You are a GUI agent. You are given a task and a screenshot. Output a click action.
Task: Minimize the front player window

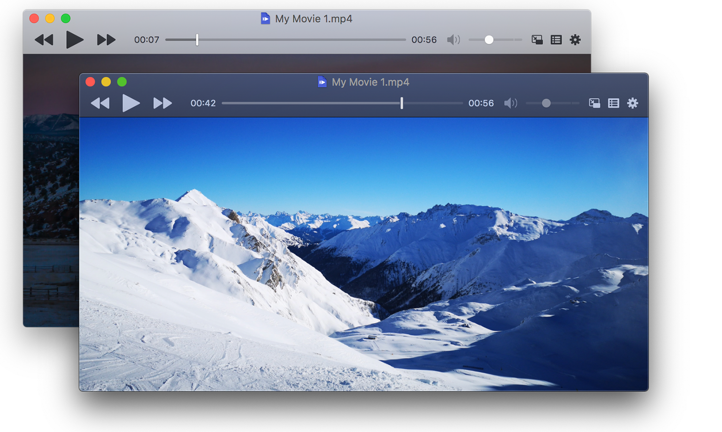[x=106, y=82]
